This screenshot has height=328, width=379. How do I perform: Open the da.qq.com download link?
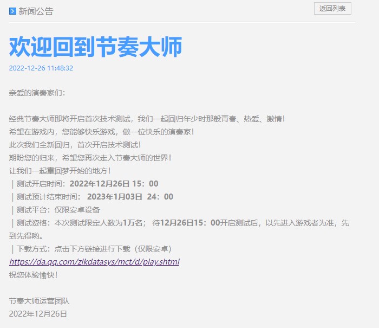click(94, 262)
